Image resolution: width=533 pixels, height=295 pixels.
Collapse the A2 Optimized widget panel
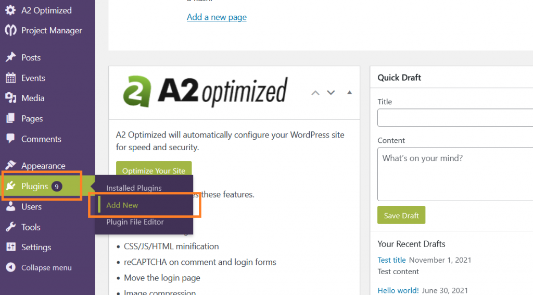pos(349,93)
